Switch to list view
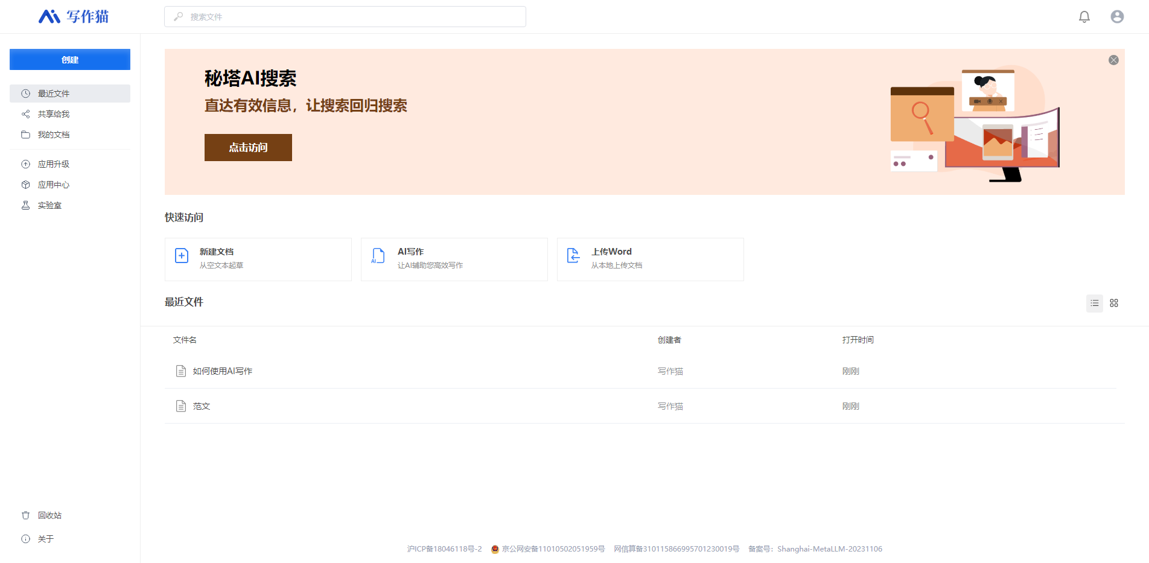Image resolution: width=1149 pixels, height=563 pixels. (x=1095, y=303)
